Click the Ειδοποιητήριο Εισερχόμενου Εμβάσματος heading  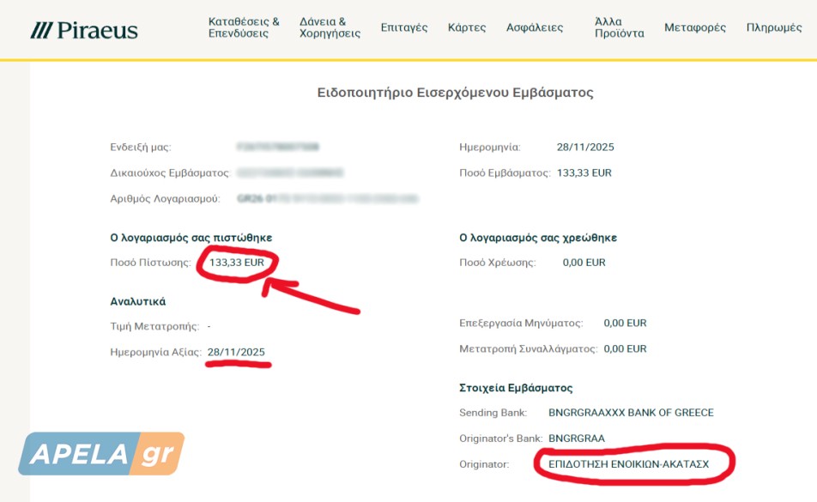[456, 93]
